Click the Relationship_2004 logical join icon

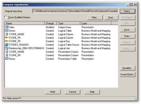pos(7,48)
